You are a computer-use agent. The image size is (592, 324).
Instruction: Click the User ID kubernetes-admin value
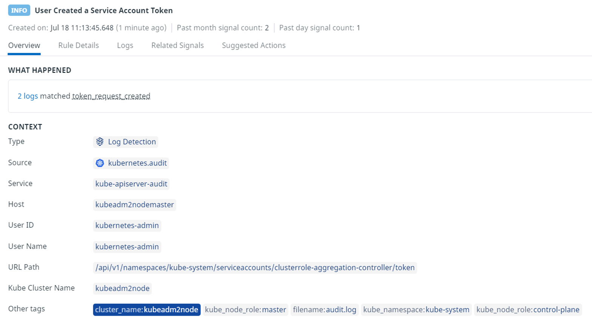click(127, 225)
